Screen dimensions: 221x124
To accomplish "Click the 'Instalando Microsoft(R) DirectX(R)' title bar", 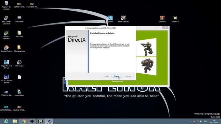I will point(100,28).
